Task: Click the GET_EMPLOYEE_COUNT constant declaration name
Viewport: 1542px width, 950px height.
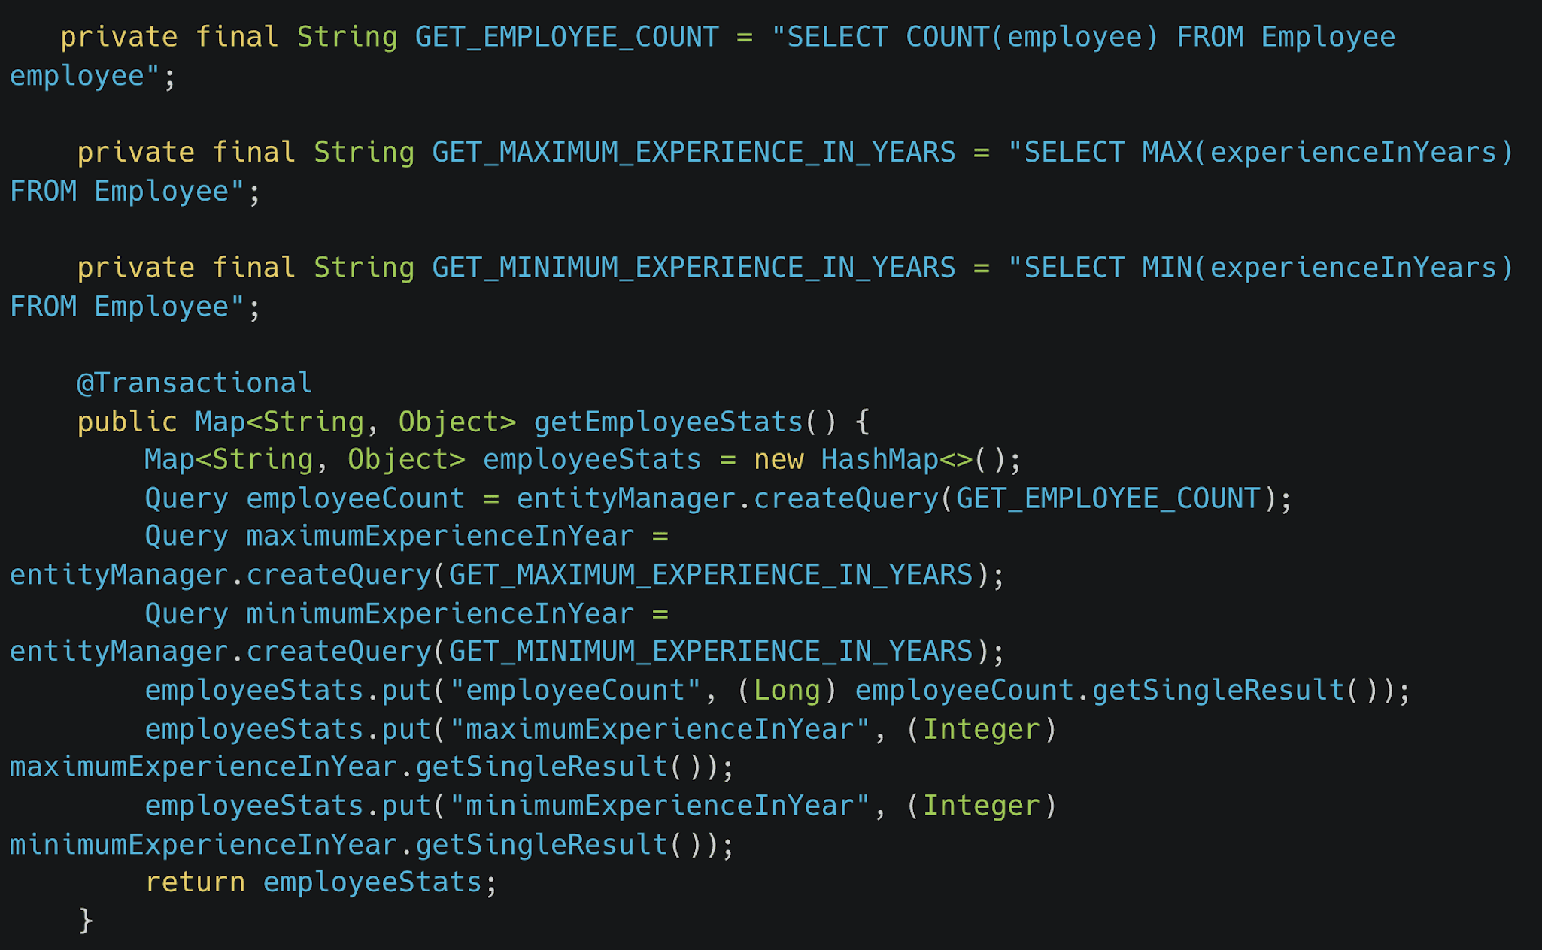Action: [x=567, y=37]
